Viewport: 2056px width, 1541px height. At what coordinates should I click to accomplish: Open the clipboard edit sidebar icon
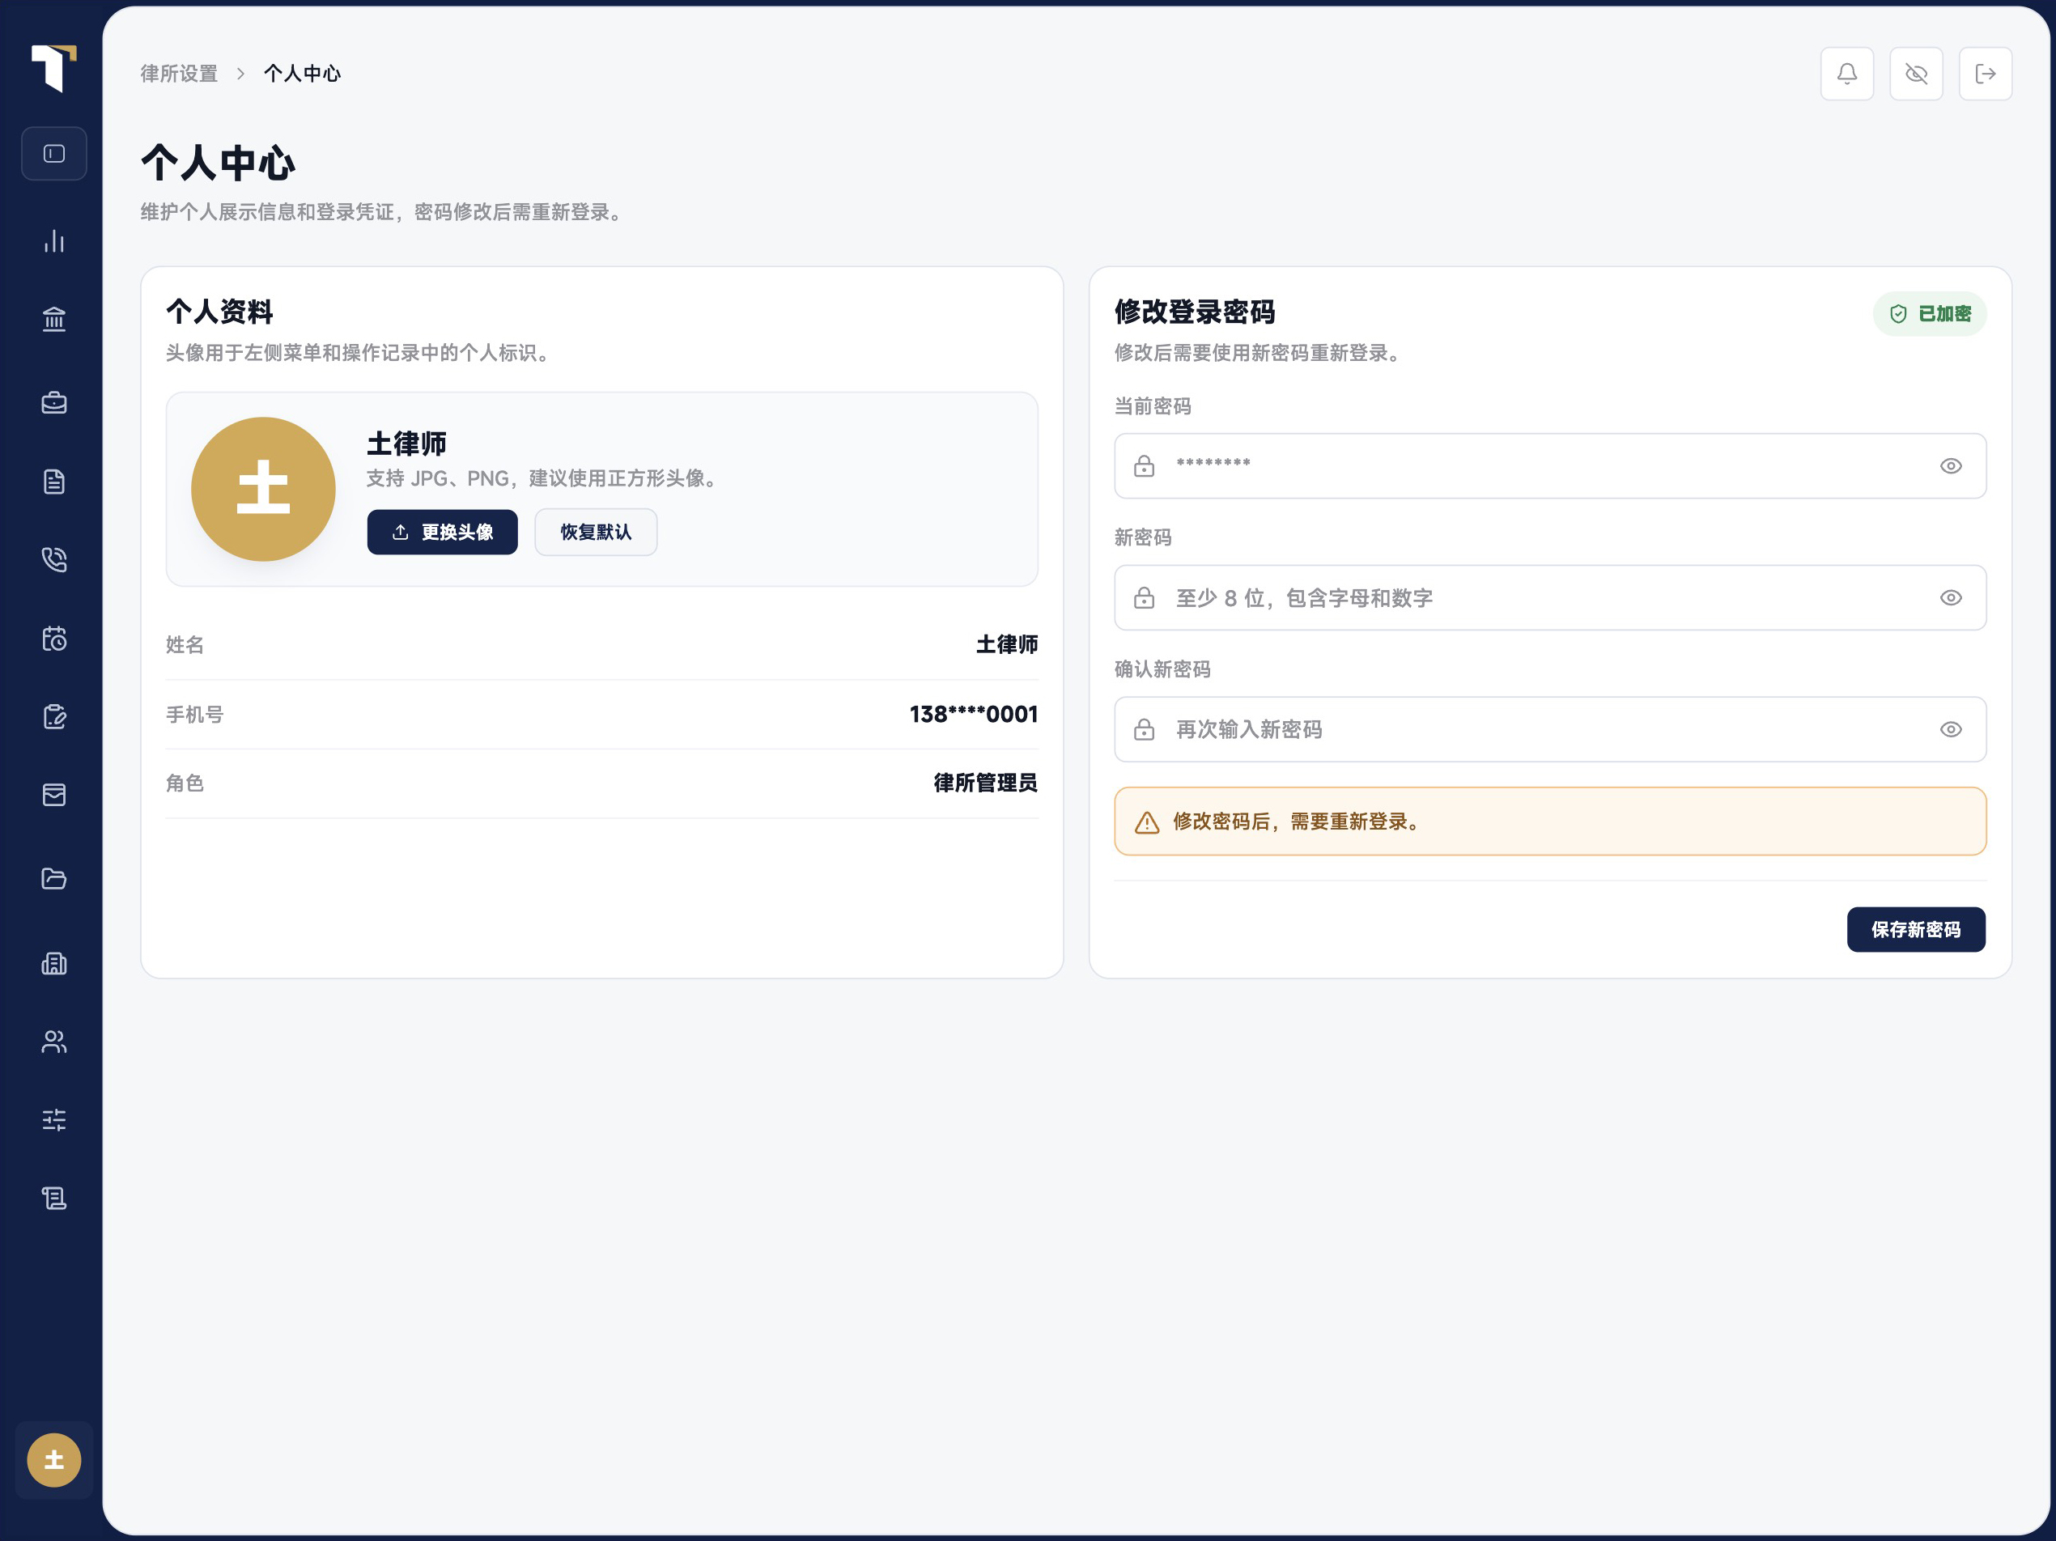(x=54, y=716)
